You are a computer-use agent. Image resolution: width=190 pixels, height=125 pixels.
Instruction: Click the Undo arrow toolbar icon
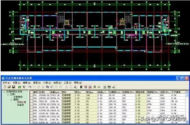point(30,87)
